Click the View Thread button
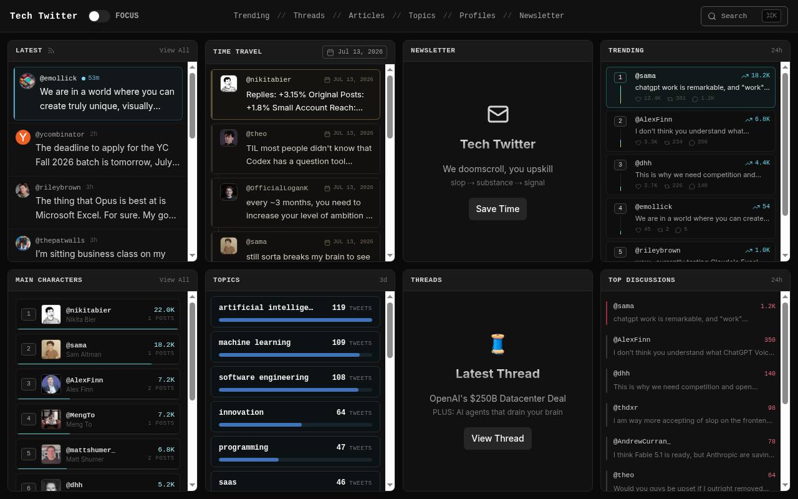 click(x=498, y=438)
